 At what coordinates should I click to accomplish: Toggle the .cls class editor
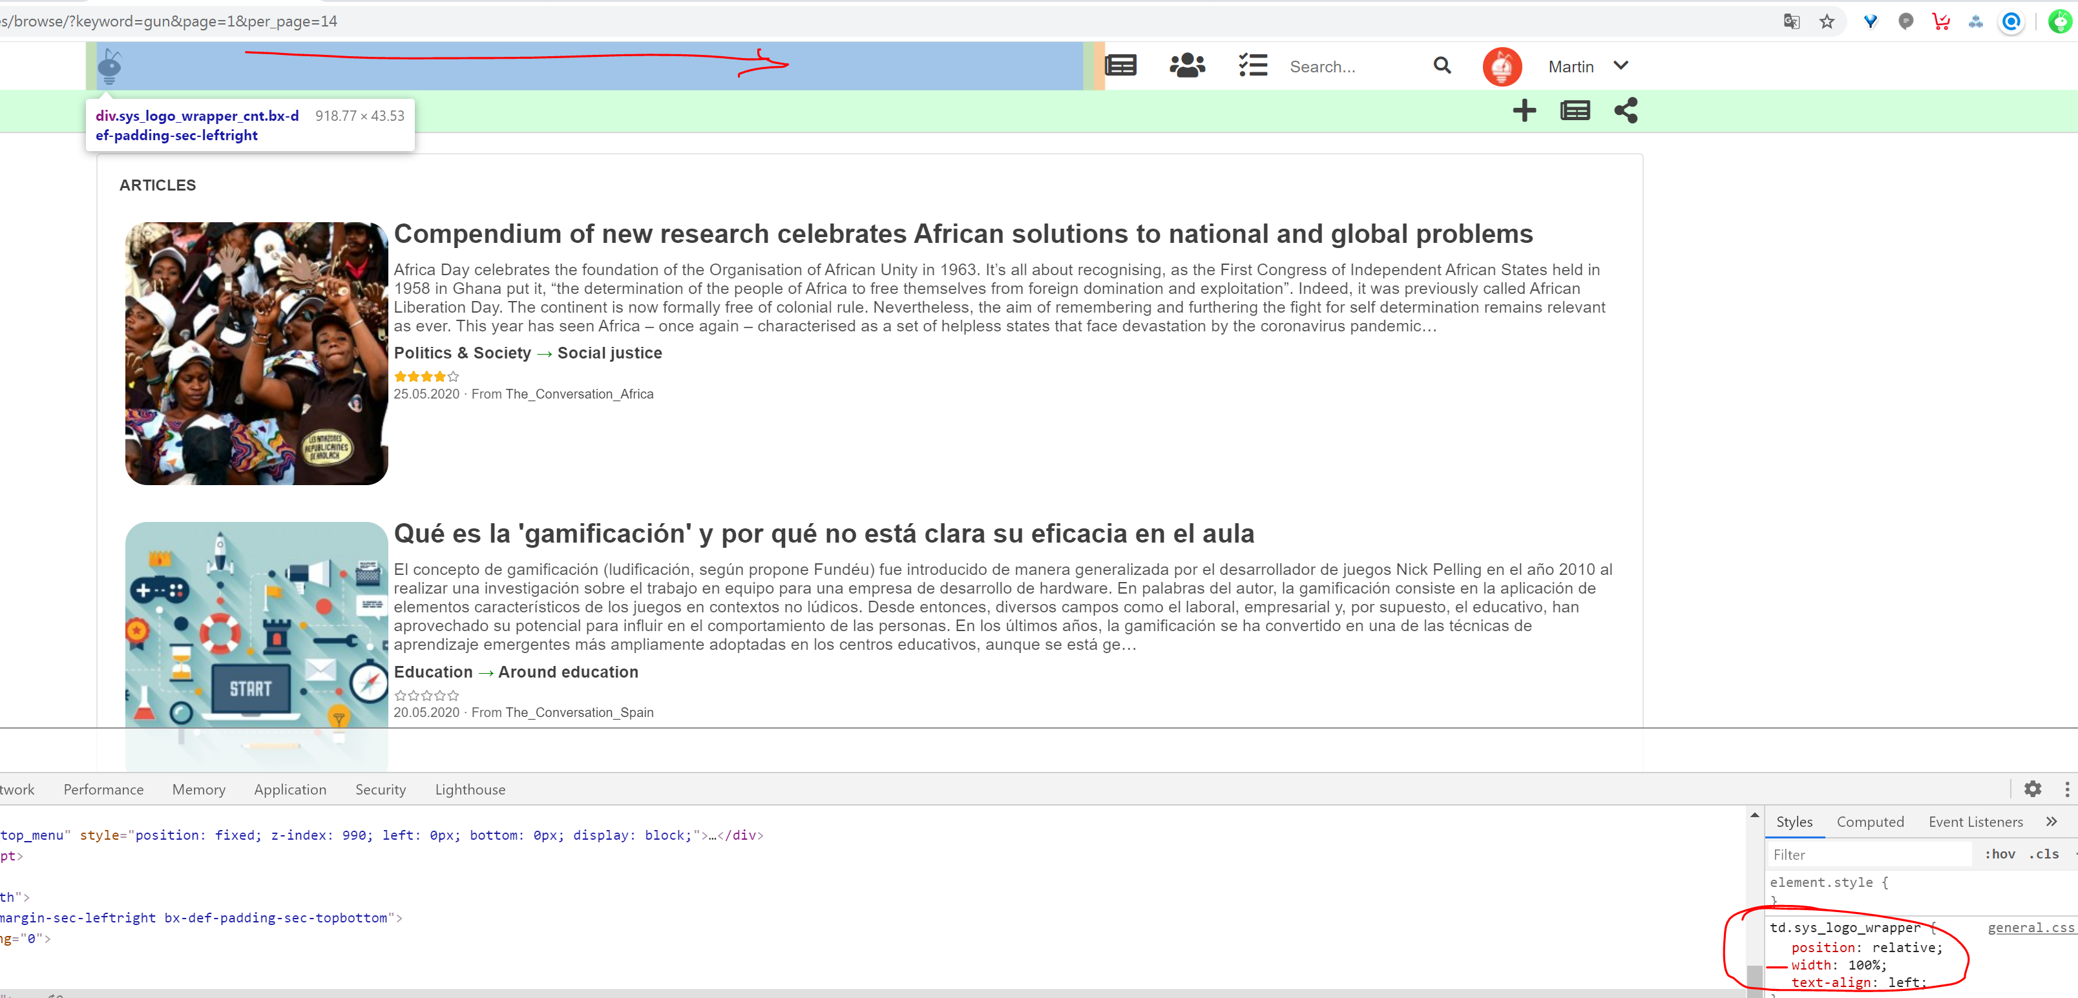[2043, 854]
